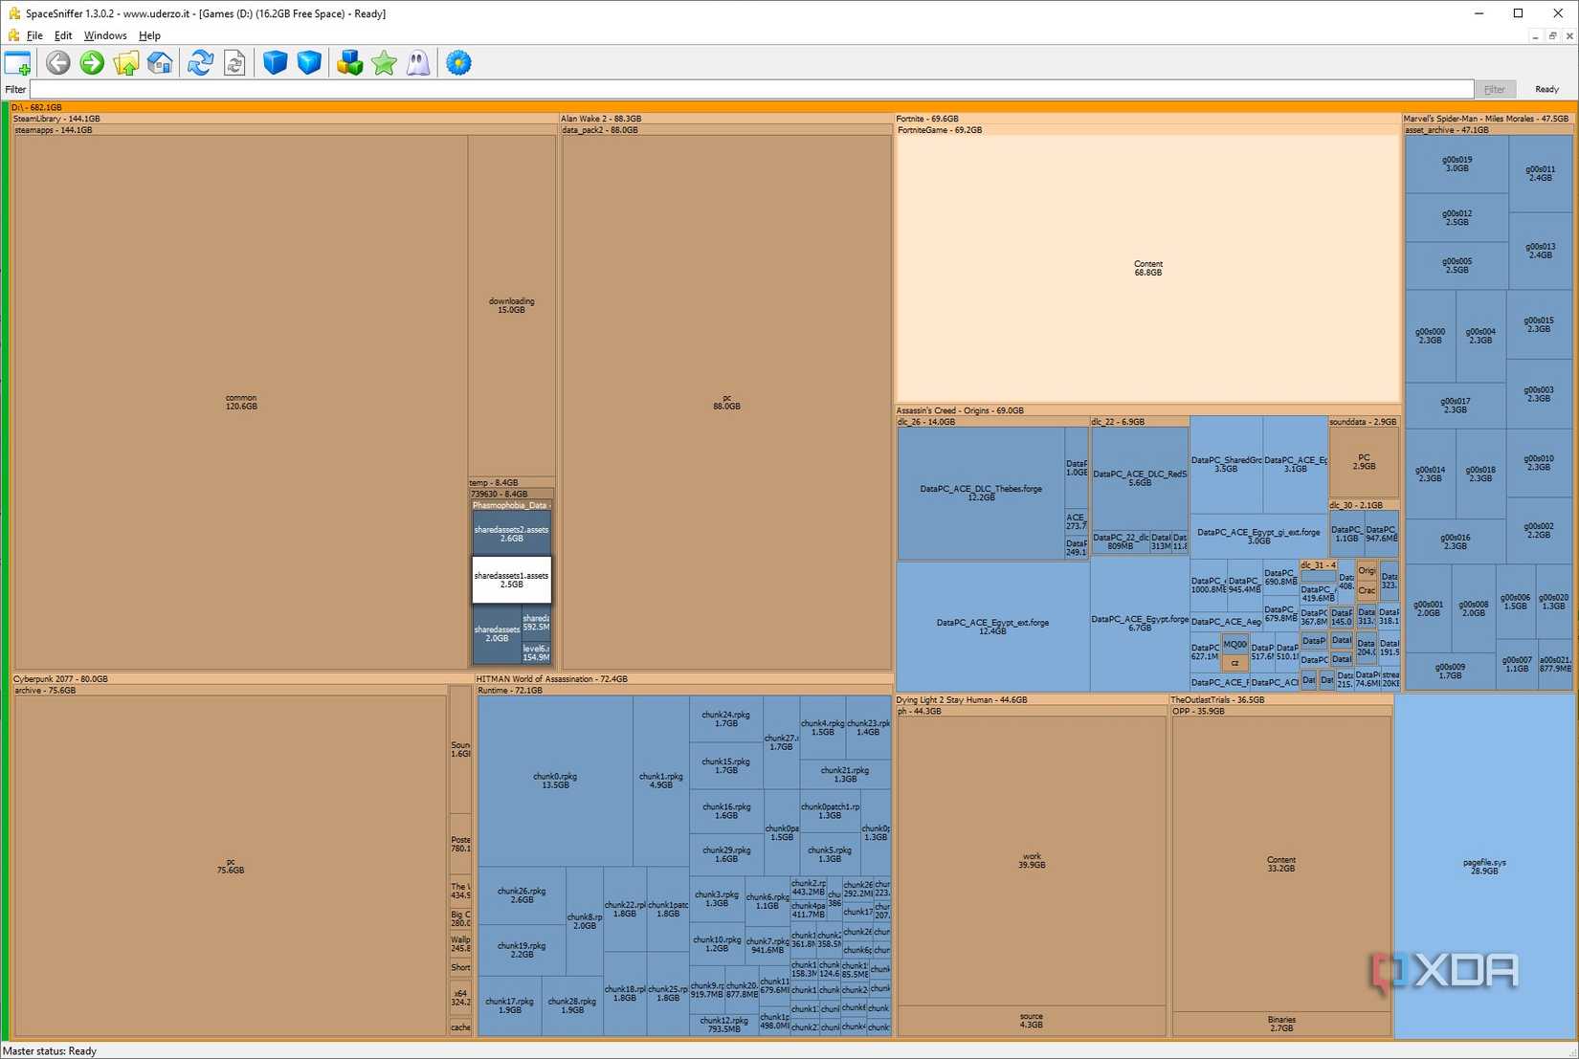1579x1059 pixels.
Task: Go forward with the green arrow
Action: point(92,63)
